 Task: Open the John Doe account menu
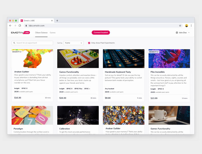click(183, 33)
